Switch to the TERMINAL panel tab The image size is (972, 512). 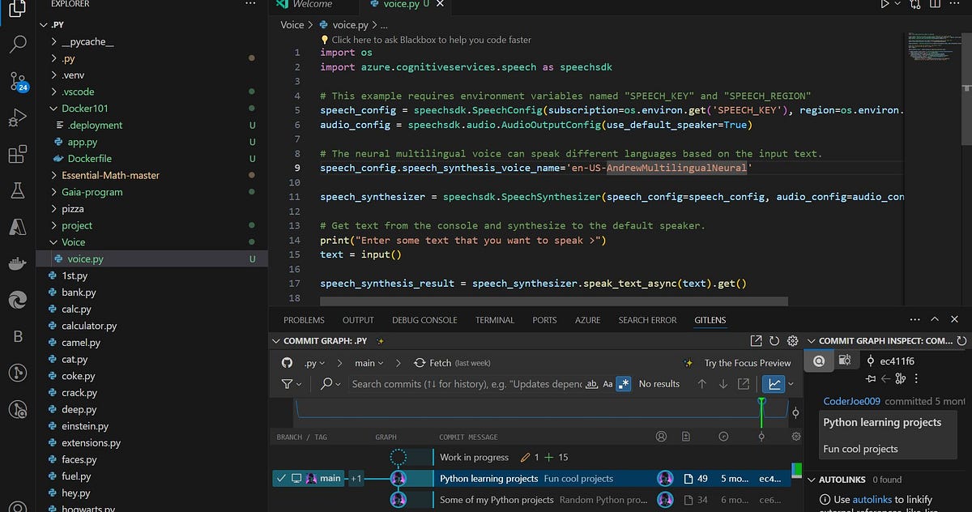click(494, 320)
